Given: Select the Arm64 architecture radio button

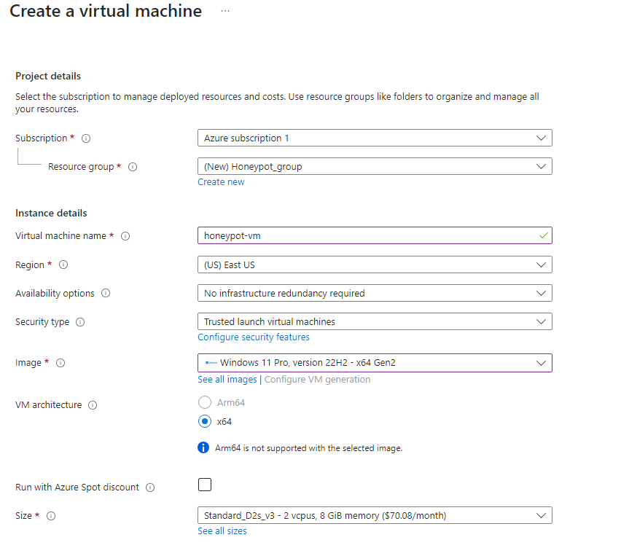Looking at the screenshot, I should (205, 402).
